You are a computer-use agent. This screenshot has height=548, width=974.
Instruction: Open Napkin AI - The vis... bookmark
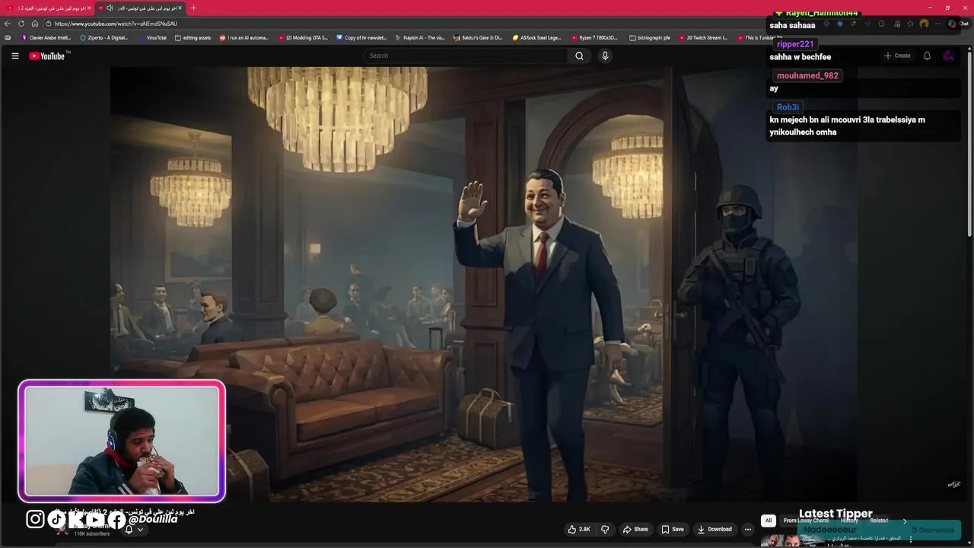pos(420,37)
